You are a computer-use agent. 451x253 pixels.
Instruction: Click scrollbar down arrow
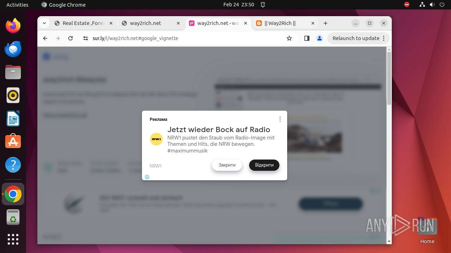tap(389, 241)
